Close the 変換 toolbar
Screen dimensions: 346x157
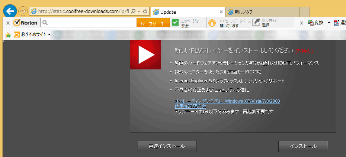coord(301,23)
